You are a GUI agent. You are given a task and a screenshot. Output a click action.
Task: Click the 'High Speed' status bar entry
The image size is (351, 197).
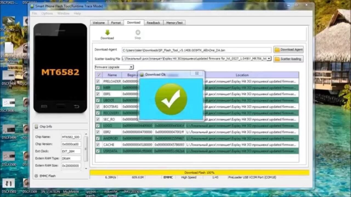[x=189, y=177]
